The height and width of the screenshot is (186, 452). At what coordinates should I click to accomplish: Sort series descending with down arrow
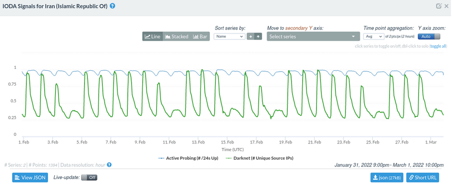click(x=251, y=36)
